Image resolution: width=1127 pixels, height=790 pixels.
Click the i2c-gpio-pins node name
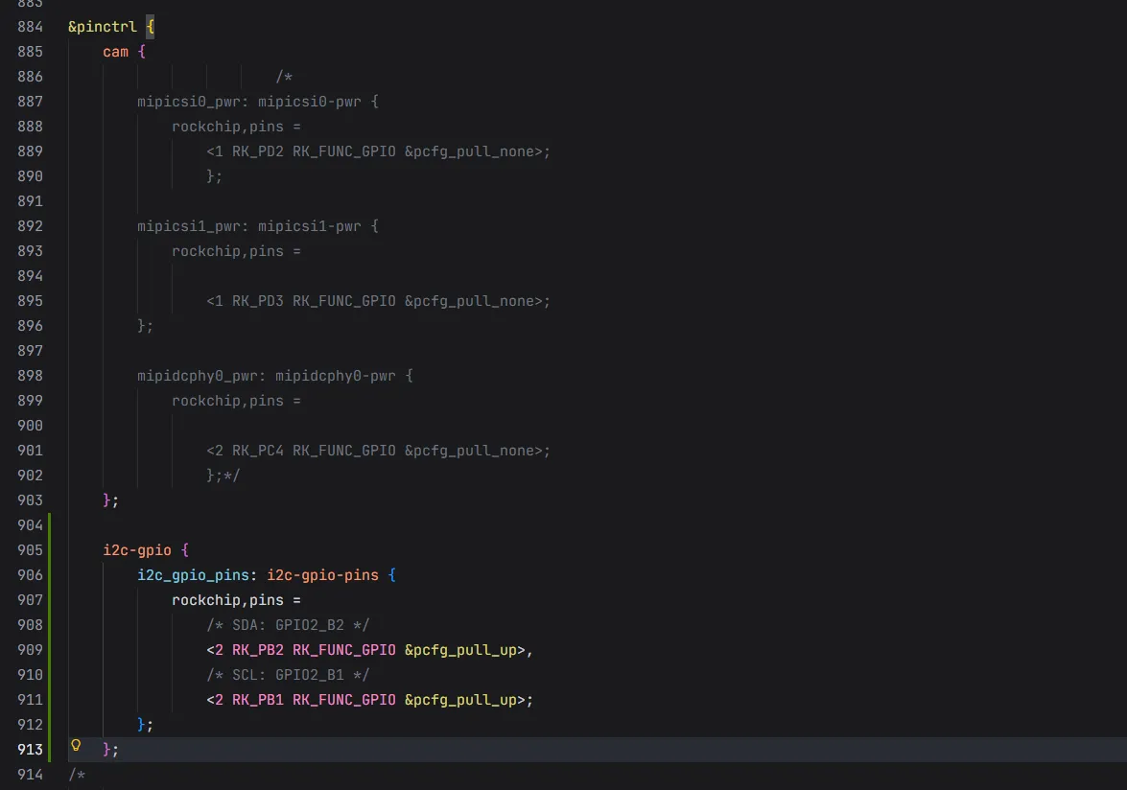click(x=322, y=575)
